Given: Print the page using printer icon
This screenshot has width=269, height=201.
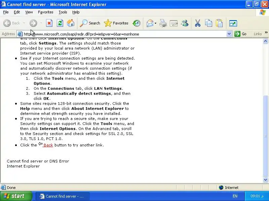Looking at the screenshot, I should point(163,23).
